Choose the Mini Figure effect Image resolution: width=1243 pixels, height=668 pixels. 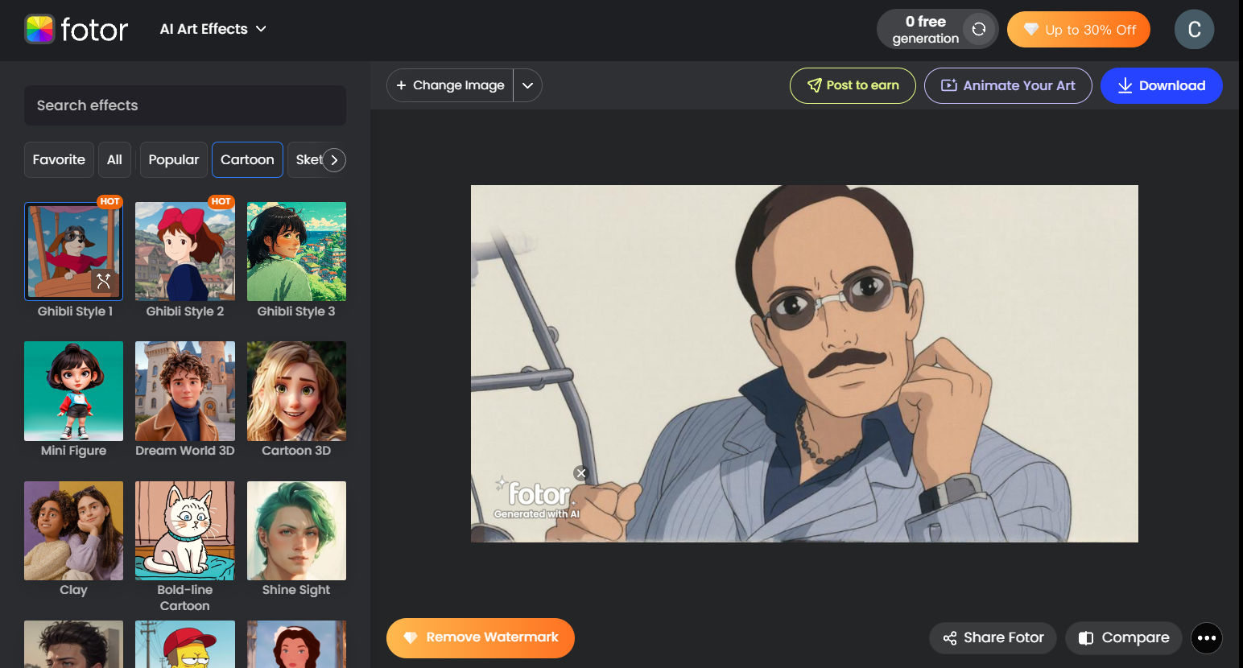(73, 391)
